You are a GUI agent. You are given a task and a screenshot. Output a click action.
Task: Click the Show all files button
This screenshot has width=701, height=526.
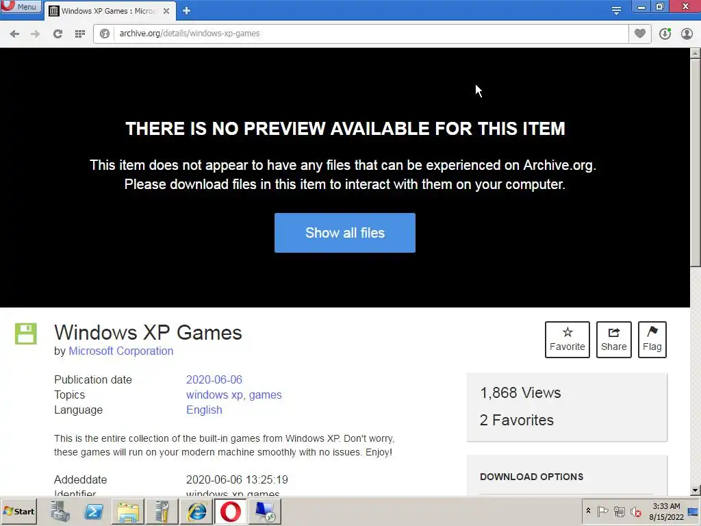(345, 233)
